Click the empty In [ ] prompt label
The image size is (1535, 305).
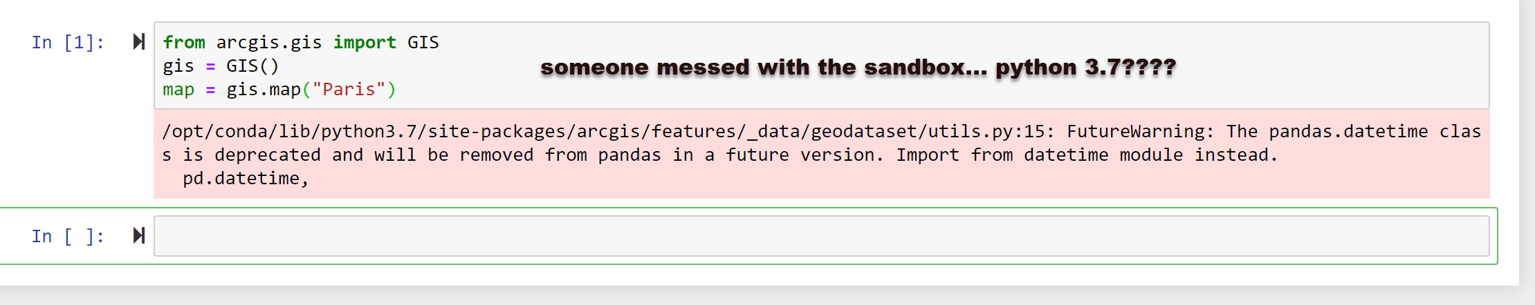point(68,237)
